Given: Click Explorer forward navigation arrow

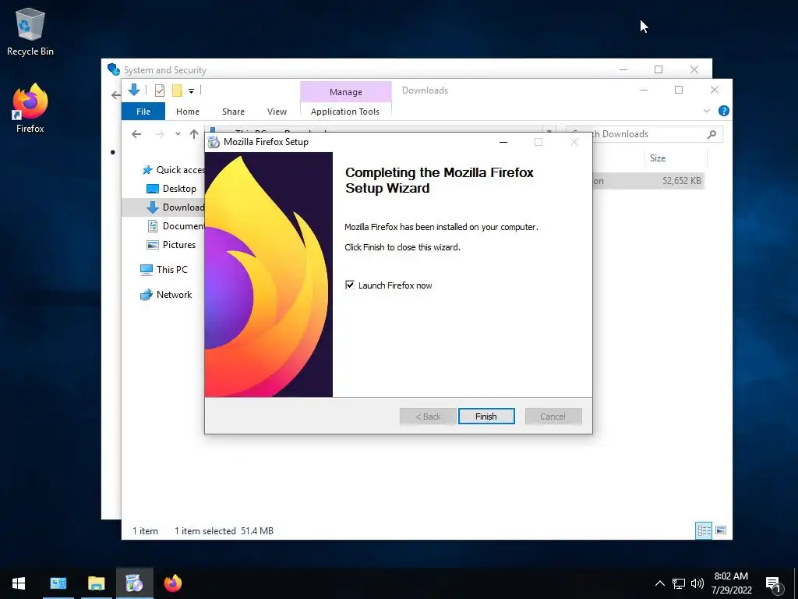Looking at the screenshot, I should (159, 134).
